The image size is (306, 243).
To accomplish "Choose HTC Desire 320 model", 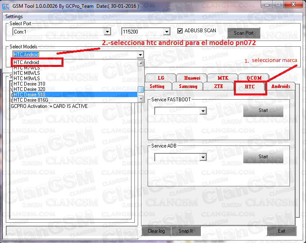I will (75, 89).
